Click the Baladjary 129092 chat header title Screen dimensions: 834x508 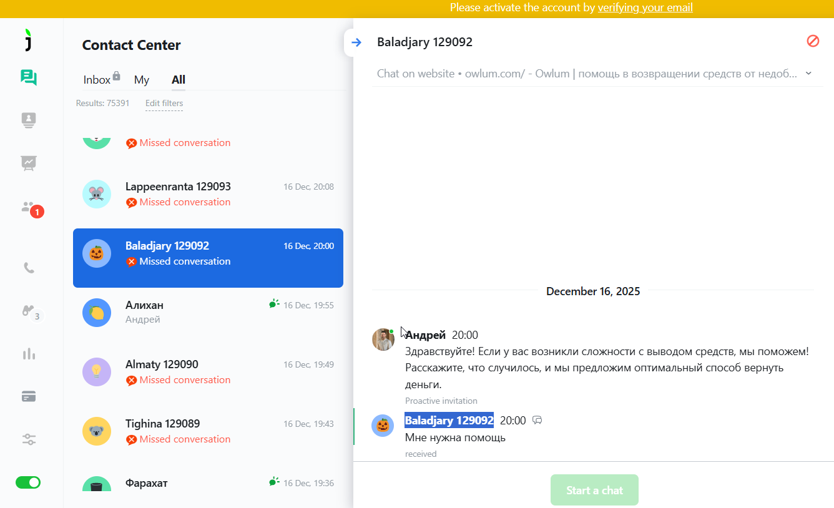click(424, 42)
